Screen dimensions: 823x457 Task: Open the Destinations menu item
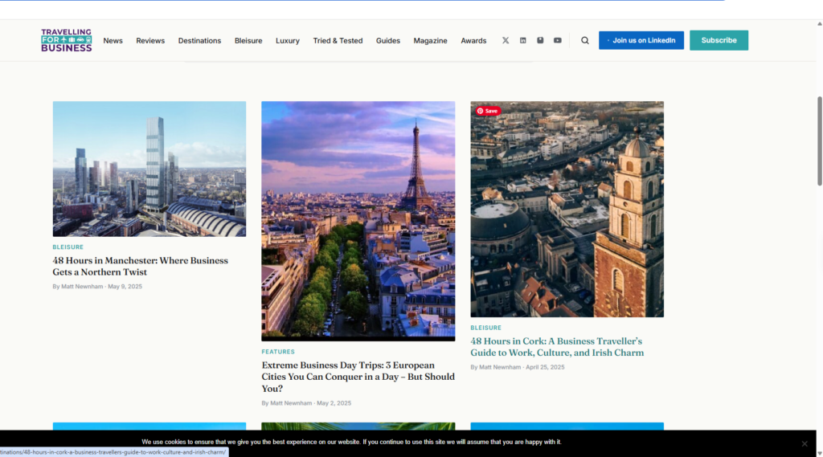tap(199, 40)
